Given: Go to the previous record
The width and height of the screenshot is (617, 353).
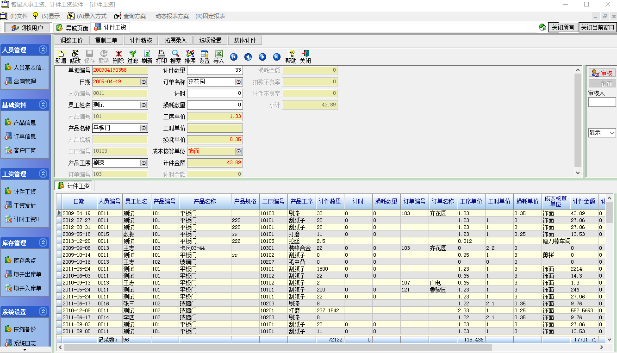Looking at the screenshot, I should [x=248, y=57].
